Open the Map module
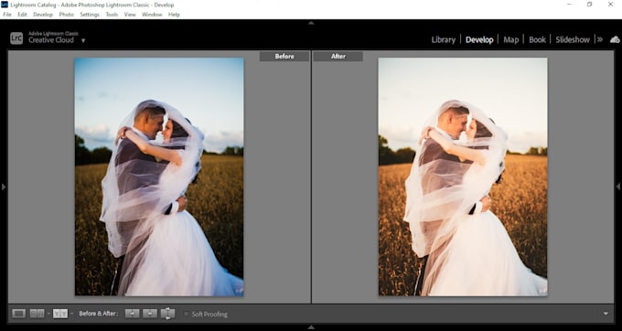Viewport: 622px width, 331px height. (x=511, y=39)
